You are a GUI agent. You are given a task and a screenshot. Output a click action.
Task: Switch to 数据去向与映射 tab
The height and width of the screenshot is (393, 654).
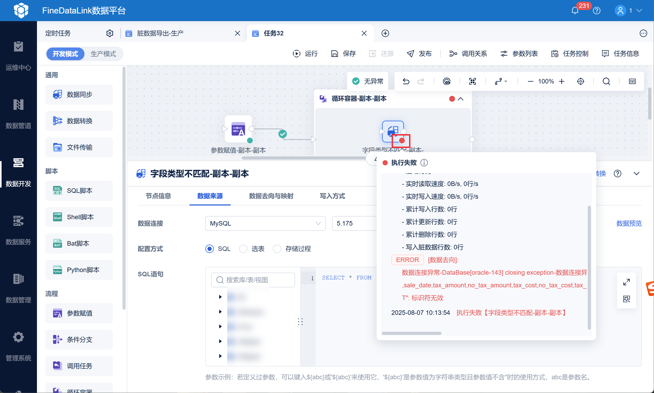[271, 196]
